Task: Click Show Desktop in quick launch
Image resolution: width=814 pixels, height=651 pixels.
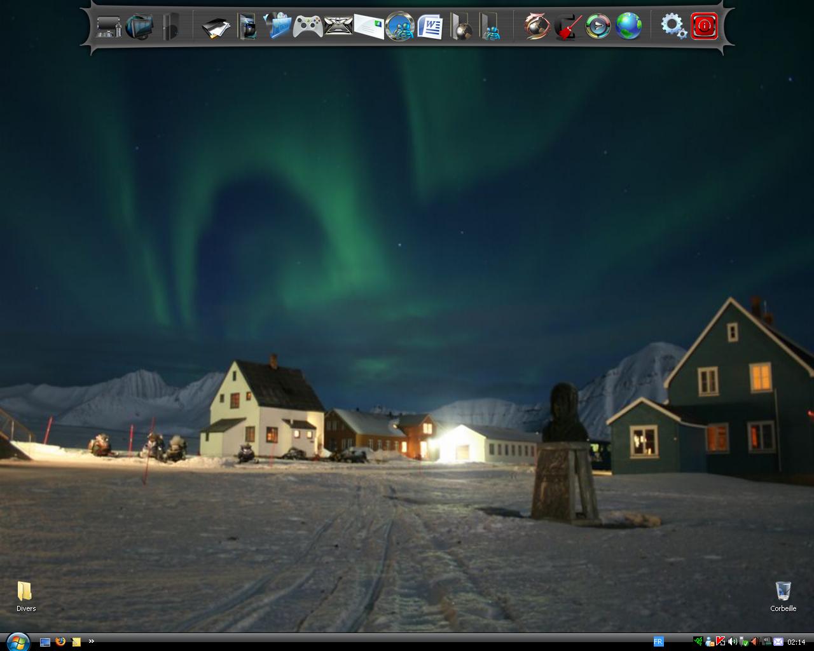Action: tap(45, 642)
